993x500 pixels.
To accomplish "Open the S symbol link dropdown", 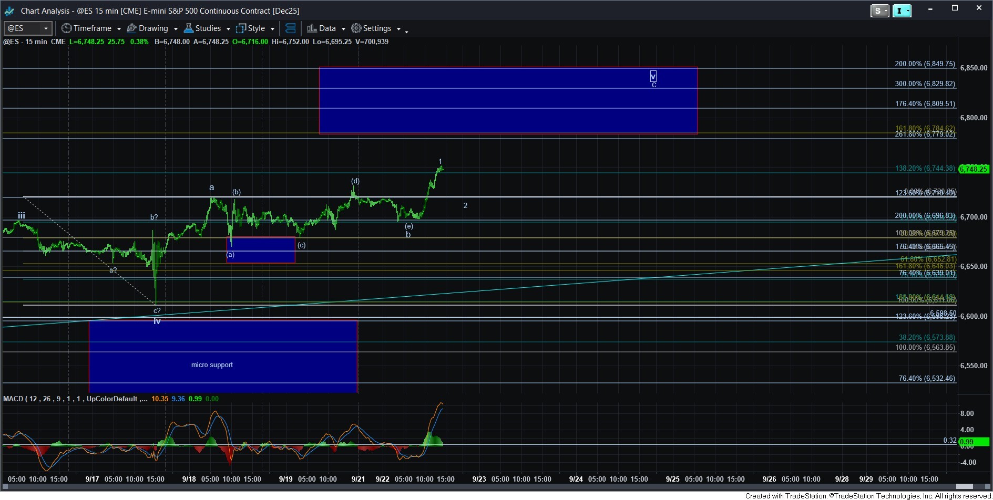I will pos(880,11).
